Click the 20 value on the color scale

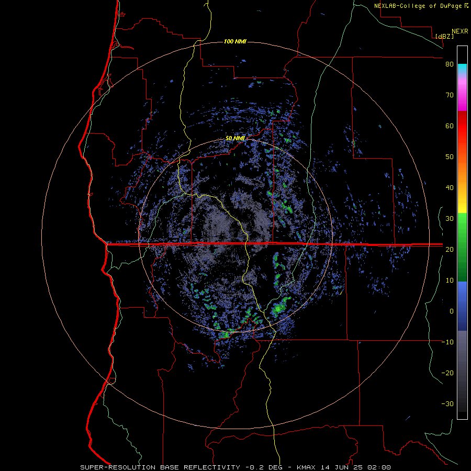(x=450, y=249)
